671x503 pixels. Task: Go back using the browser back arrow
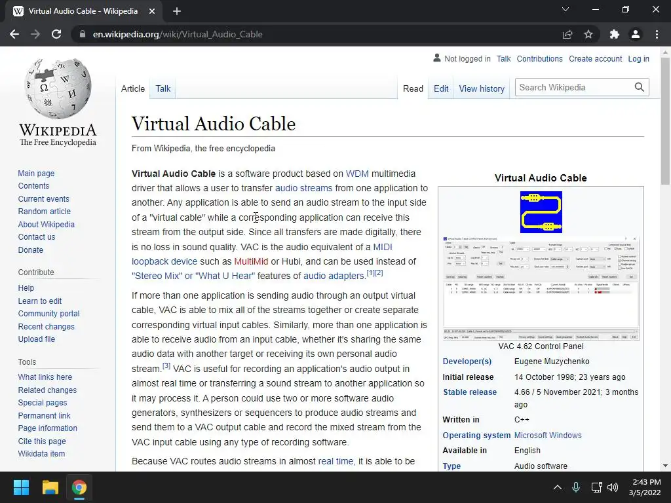[x=14, y=34]
